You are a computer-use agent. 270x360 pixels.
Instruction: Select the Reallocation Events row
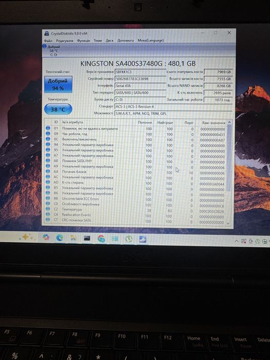point(135,216)
